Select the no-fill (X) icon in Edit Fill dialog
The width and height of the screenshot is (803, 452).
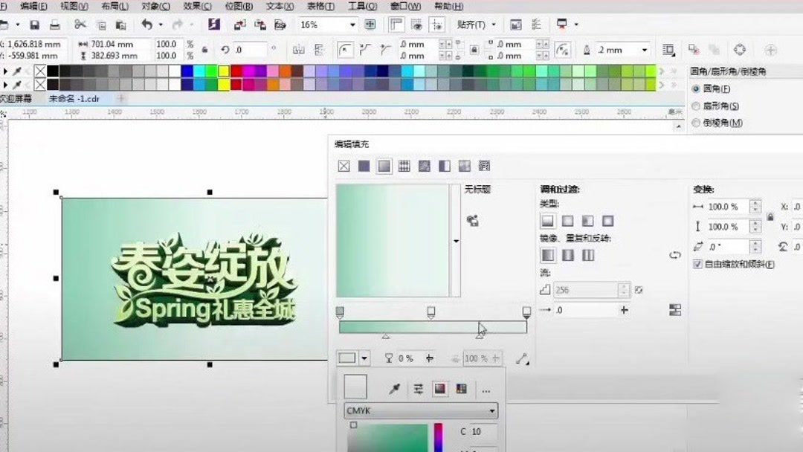[344, 165]
